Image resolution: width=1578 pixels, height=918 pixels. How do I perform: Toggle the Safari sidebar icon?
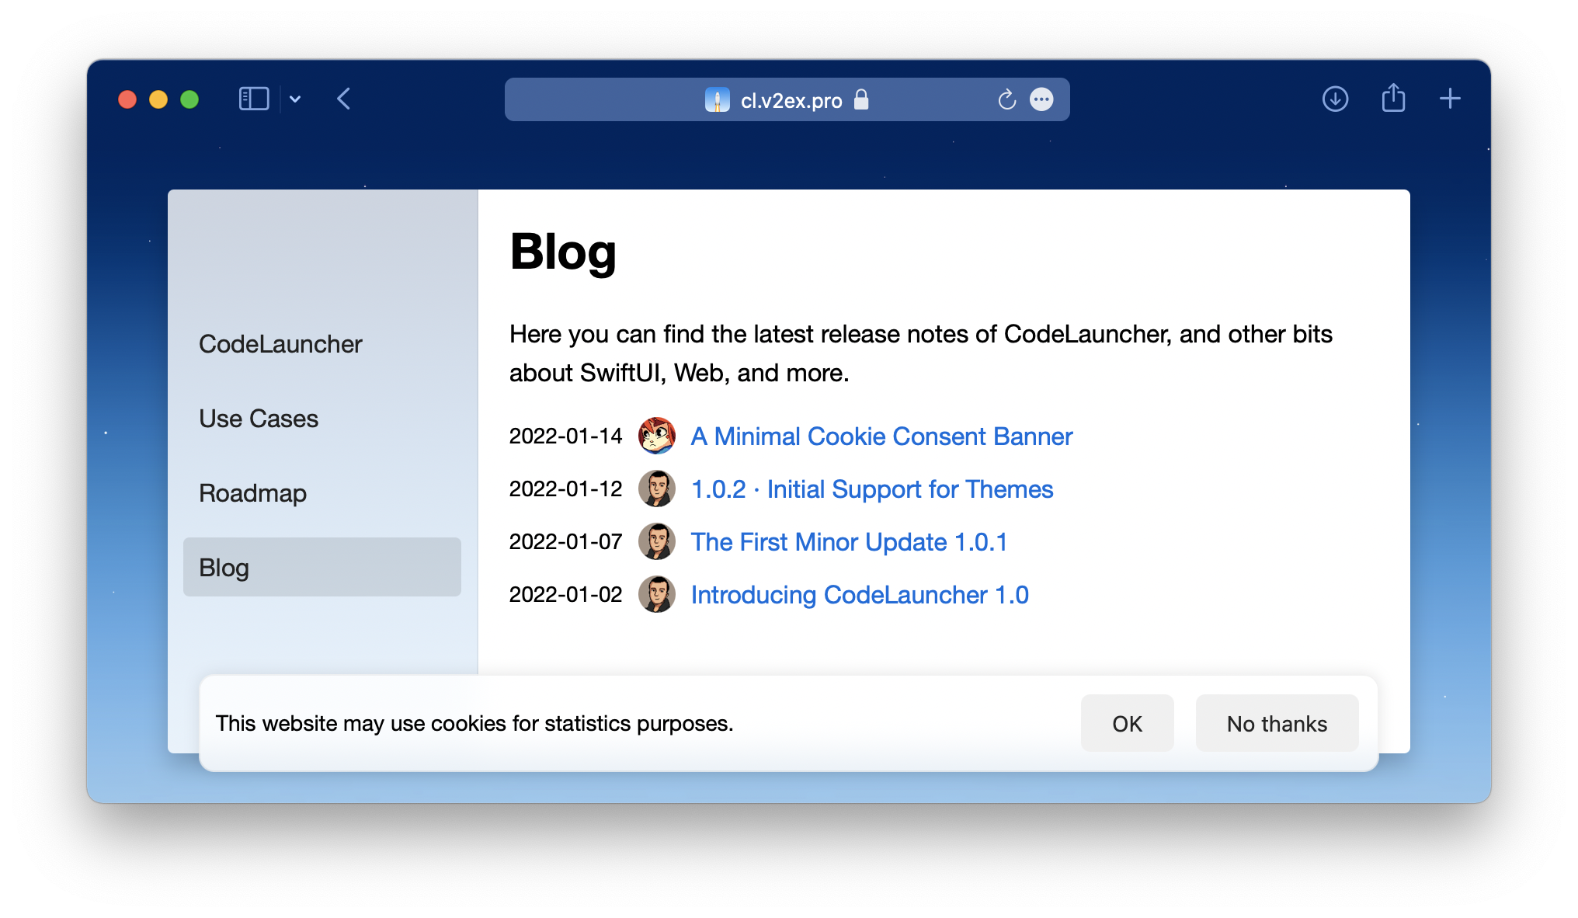tap(254, 99)
